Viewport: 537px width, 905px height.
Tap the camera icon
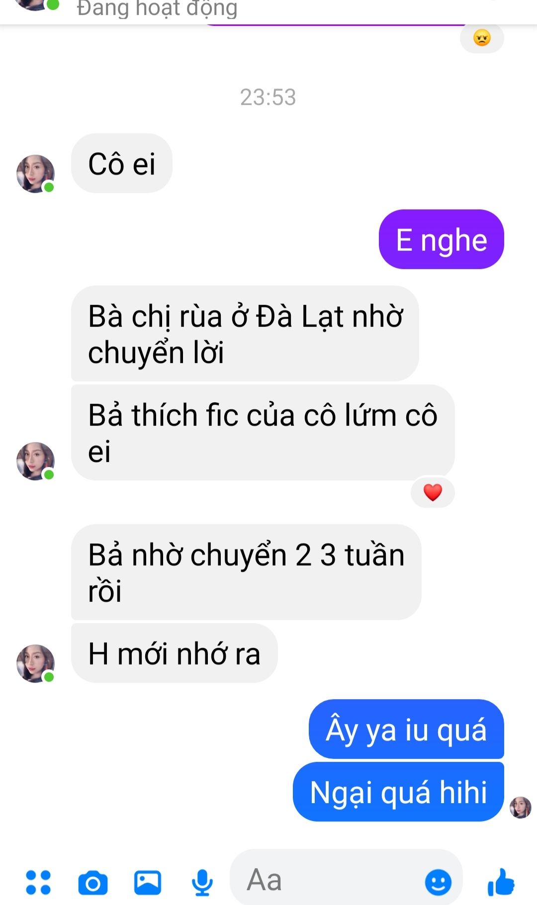coord(93,883)
